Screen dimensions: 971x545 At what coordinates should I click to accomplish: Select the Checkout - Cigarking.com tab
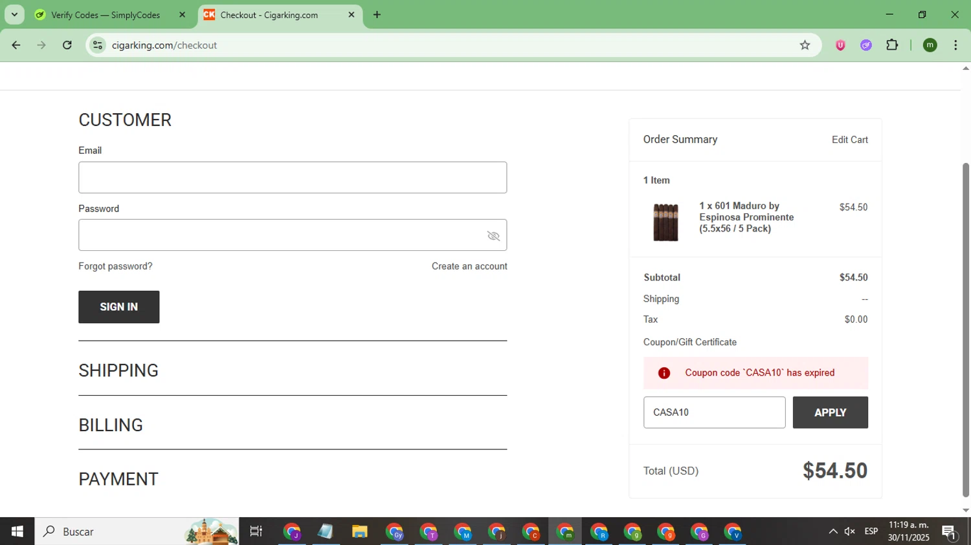pyautogui.click(x=269, y=15)
